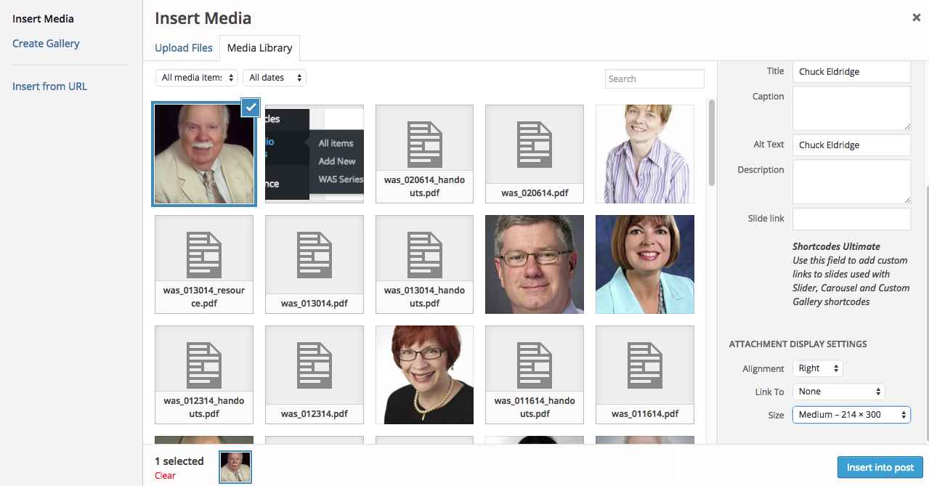Deselect Chuck Eldridge using the checkmark

(251, 107)
